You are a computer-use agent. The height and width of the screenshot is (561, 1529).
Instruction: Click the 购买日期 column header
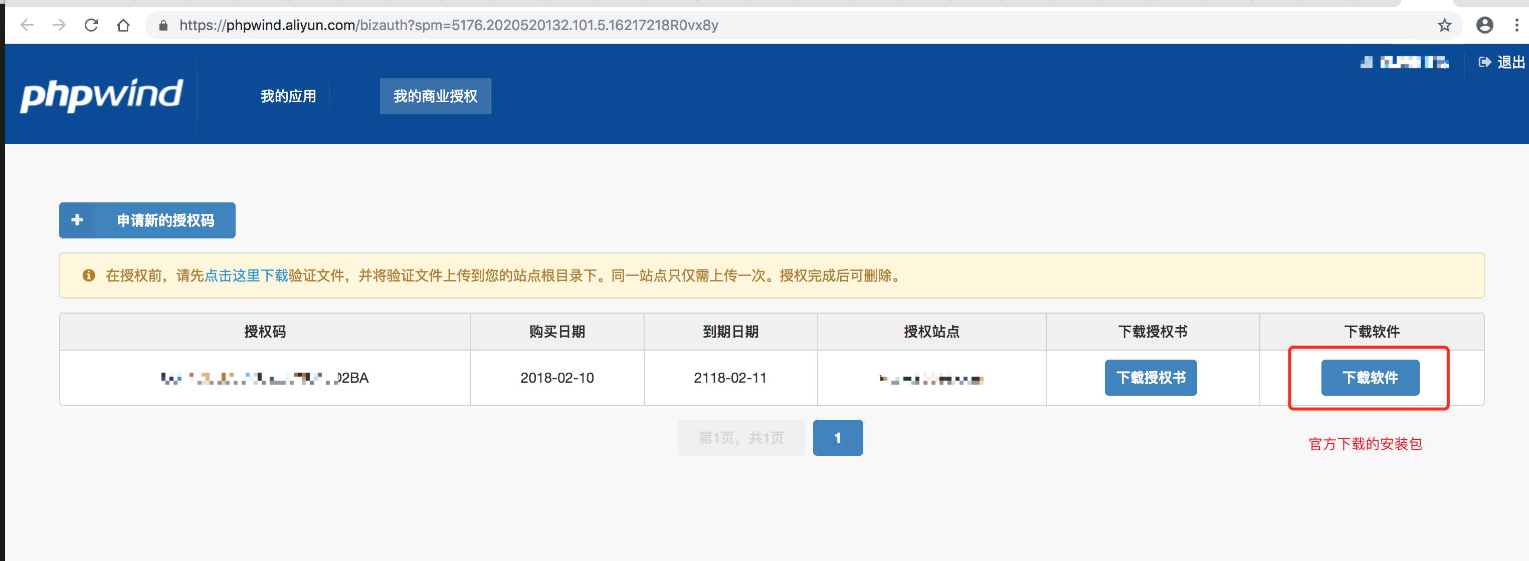click(557, 332)
